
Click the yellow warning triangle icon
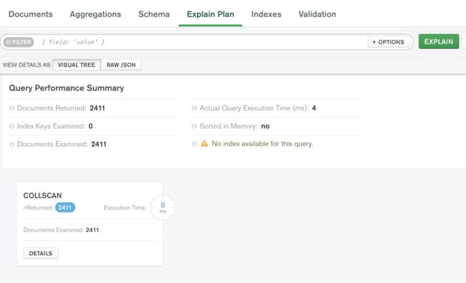pos(204,143)
